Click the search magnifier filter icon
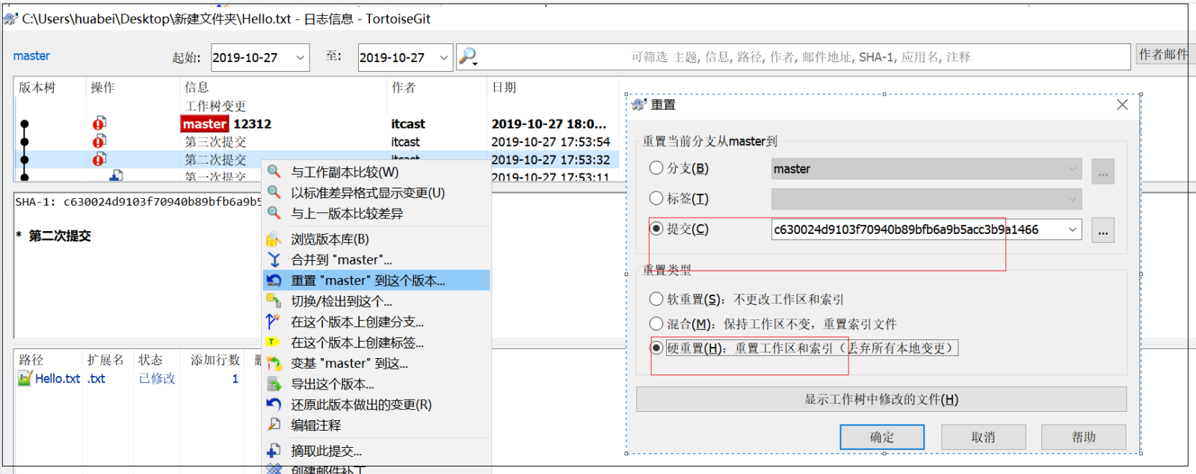 coord(468,56)
